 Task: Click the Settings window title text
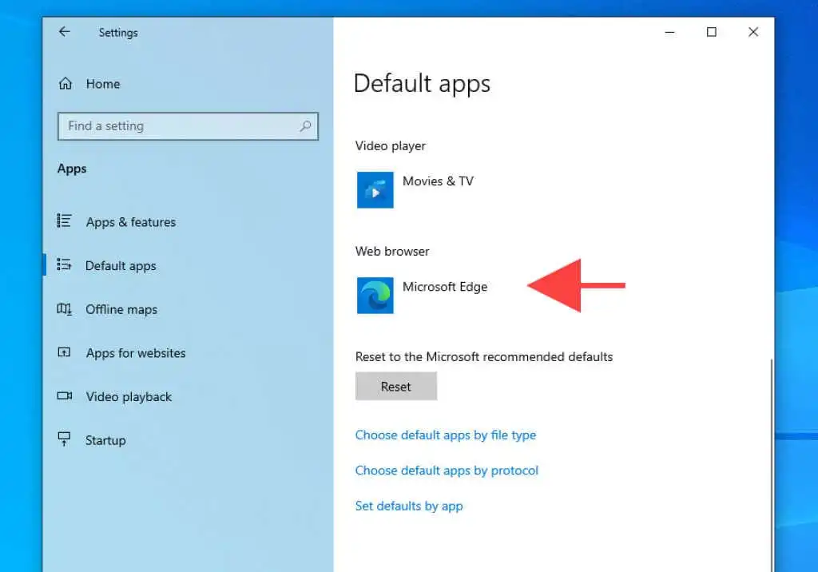pyautogui.click(x=118, y=33)
